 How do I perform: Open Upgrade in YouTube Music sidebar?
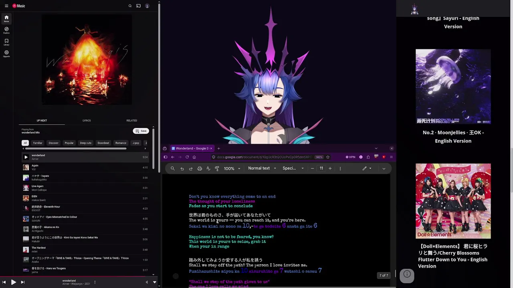pyautogui.click(x=6, y=53)
